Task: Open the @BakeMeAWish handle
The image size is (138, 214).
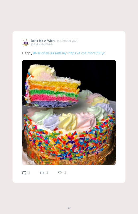Action: coord(42,44)
